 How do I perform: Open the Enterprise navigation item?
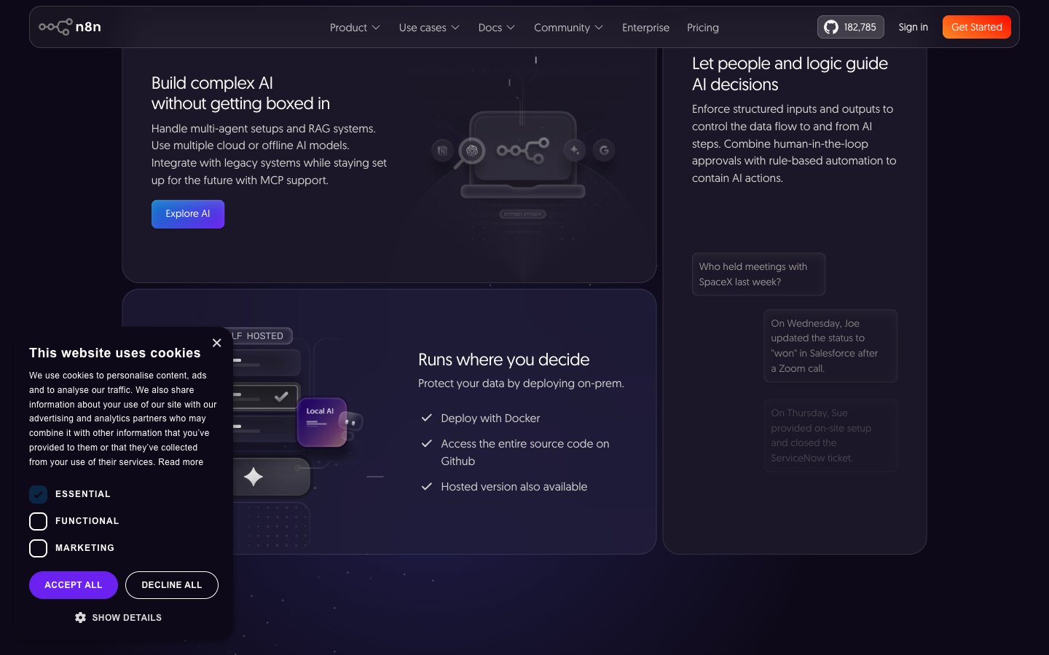[x=645, y=28]
